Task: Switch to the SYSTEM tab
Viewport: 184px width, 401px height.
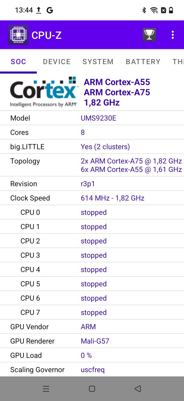Action: click(98, 62)
